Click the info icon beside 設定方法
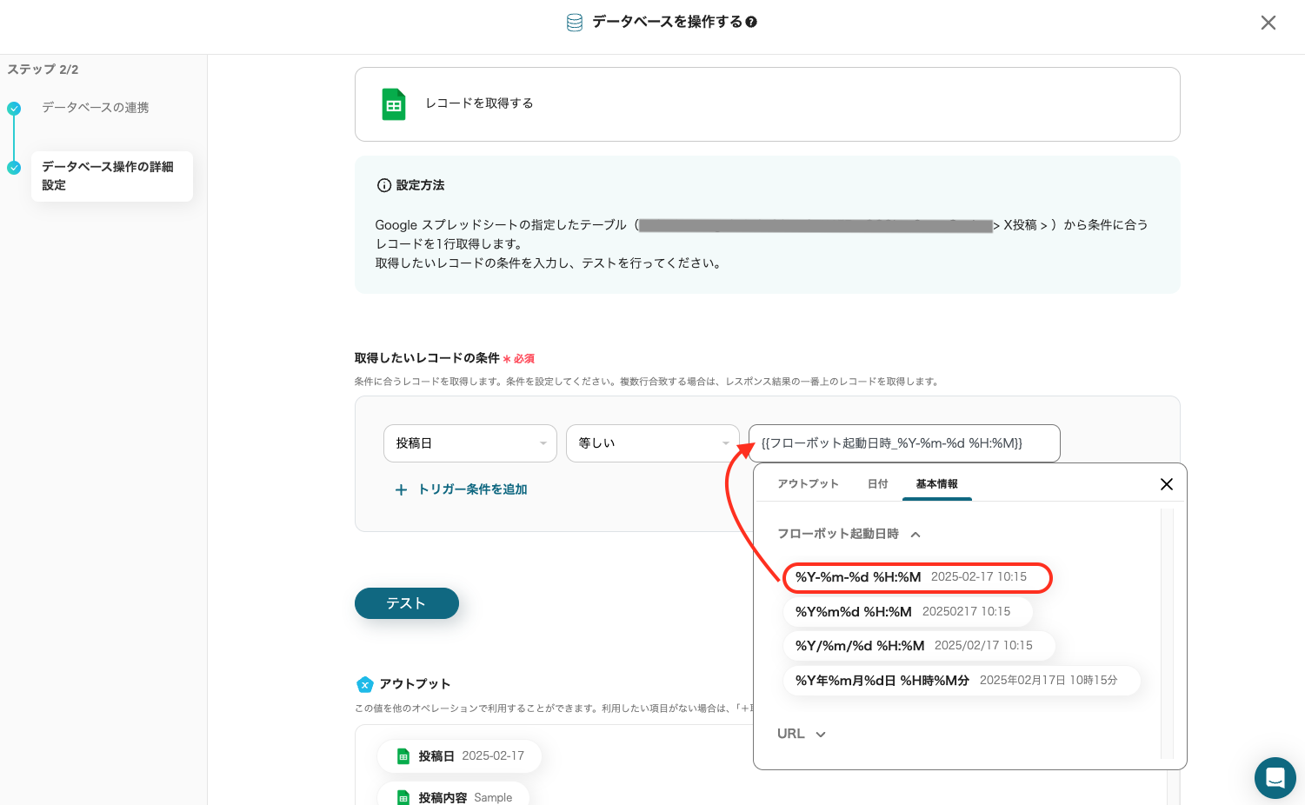This screenshot has height=805, width=1305. coord(383,185)
